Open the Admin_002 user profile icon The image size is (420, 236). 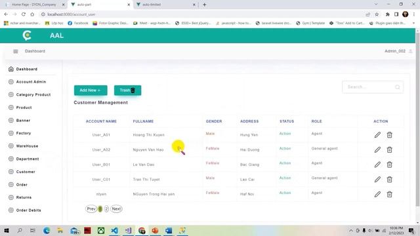410,51
